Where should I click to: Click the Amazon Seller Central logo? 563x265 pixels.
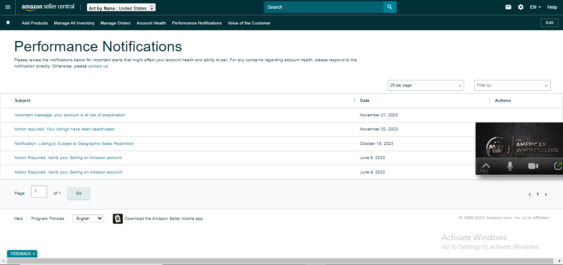click(x=48, y=7)
